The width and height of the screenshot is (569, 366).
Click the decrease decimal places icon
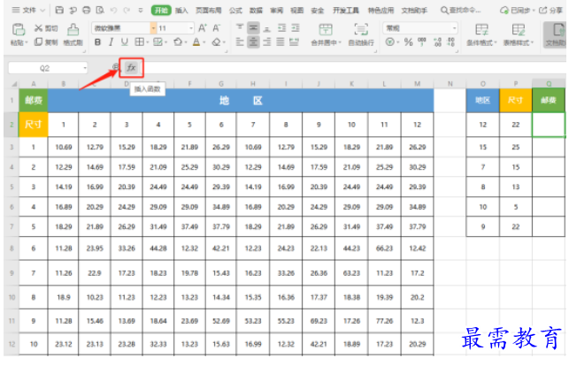[x=450, y=42]
